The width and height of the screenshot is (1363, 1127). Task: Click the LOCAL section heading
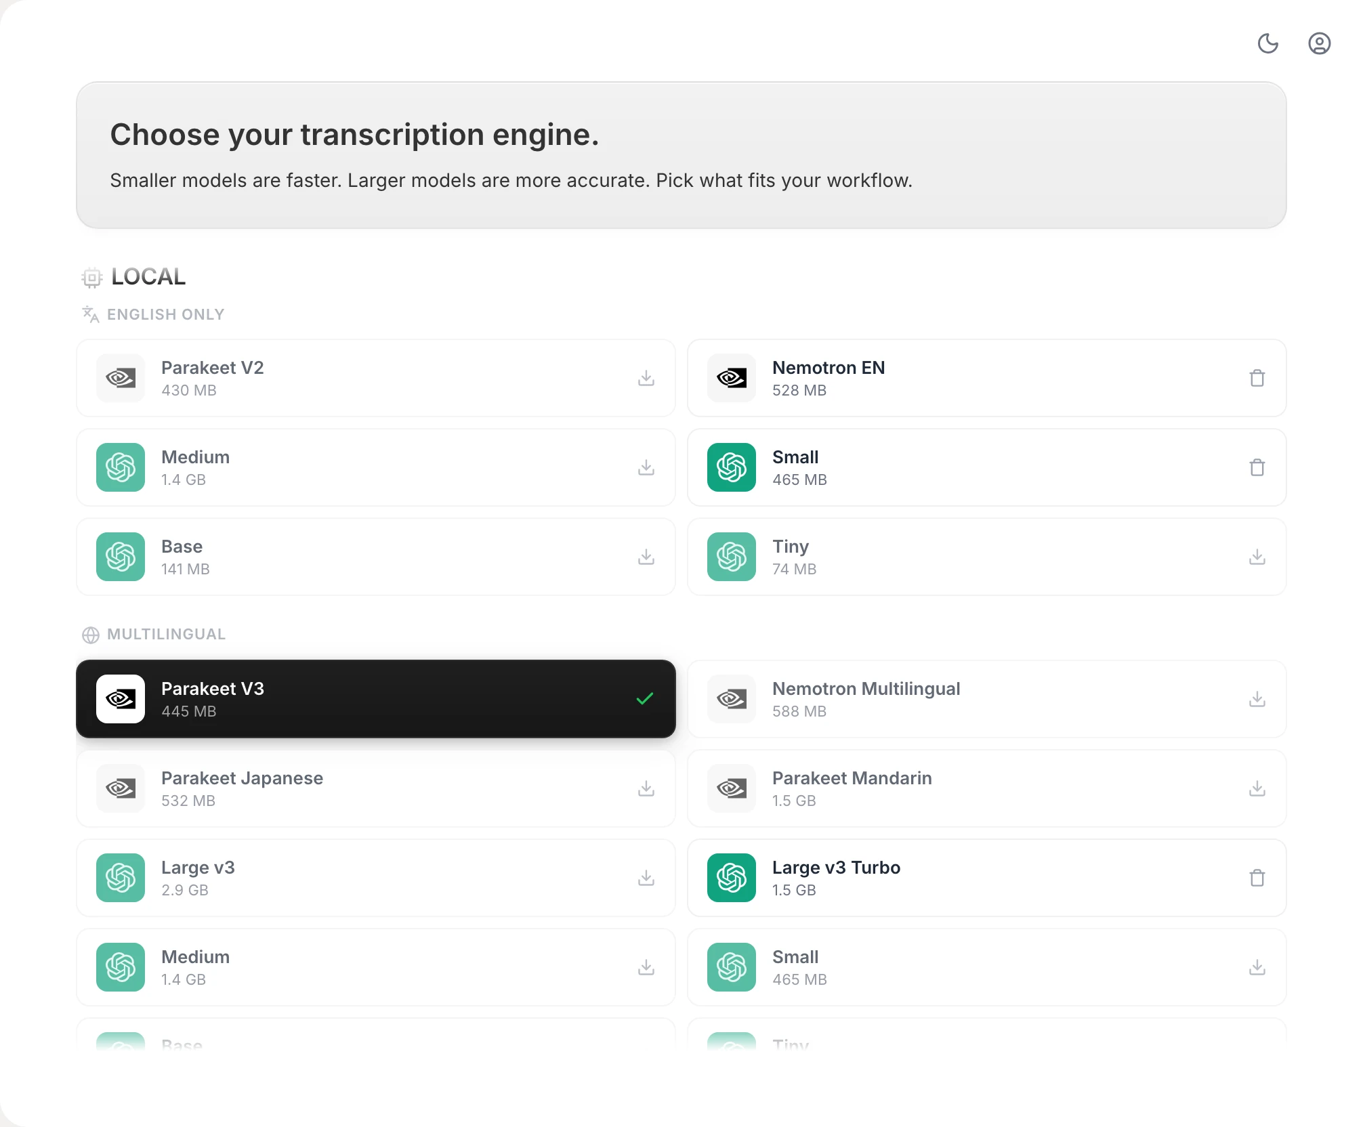[x=148, y=276]
